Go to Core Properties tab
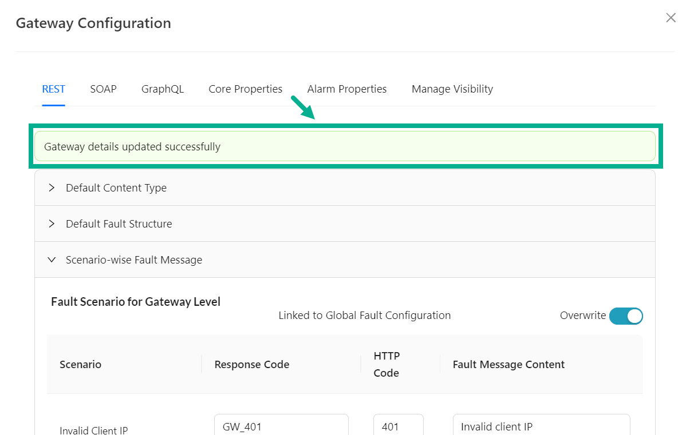 coord(245,89)
